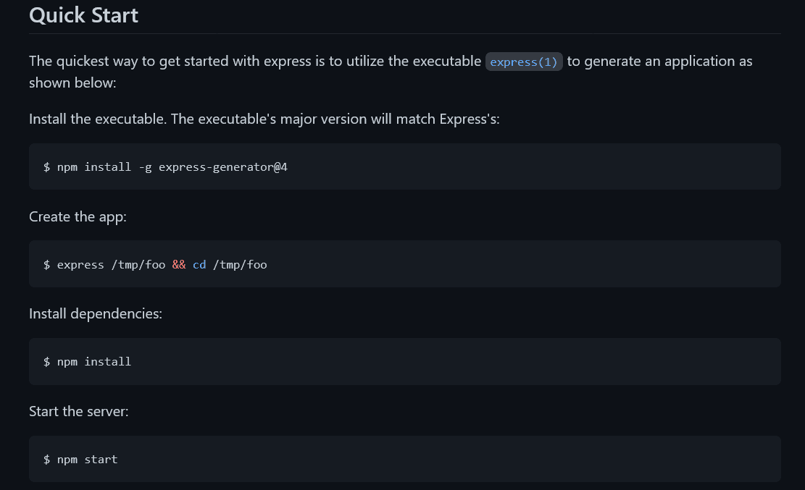The image size is (805, 490).
Task: Click the Quick Start heading
Action: 83,15
